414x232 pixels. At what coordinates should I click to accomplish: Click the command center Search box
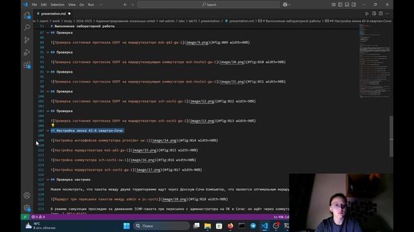pyautogui.click(x=208, y=5)
